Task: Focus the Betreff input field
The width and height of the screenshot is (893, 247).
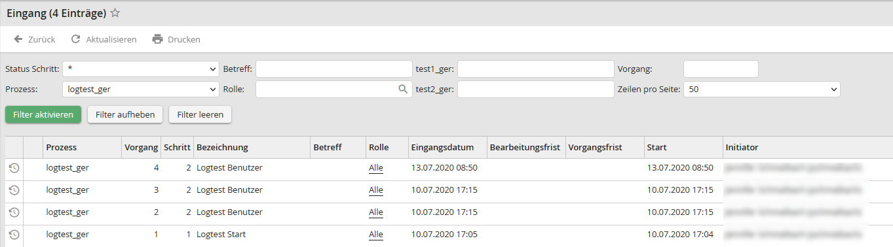Action: click(x=334, y=69)
